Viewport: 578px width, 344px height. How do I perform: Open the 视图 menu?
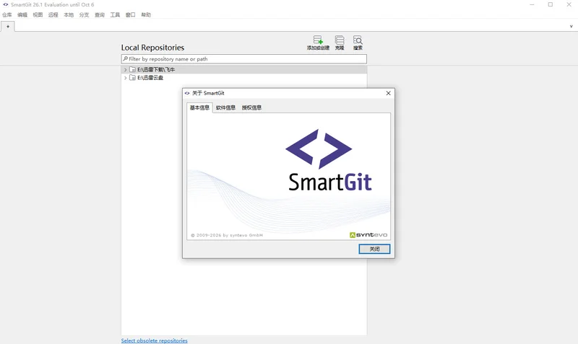(x=38, y=14)
